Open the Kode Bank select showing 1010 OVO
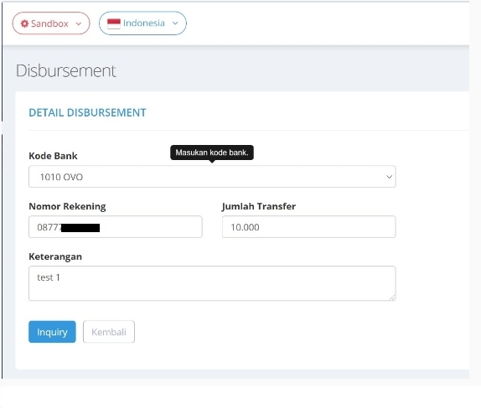Viewport: 481px width, 419px height. 212,177
